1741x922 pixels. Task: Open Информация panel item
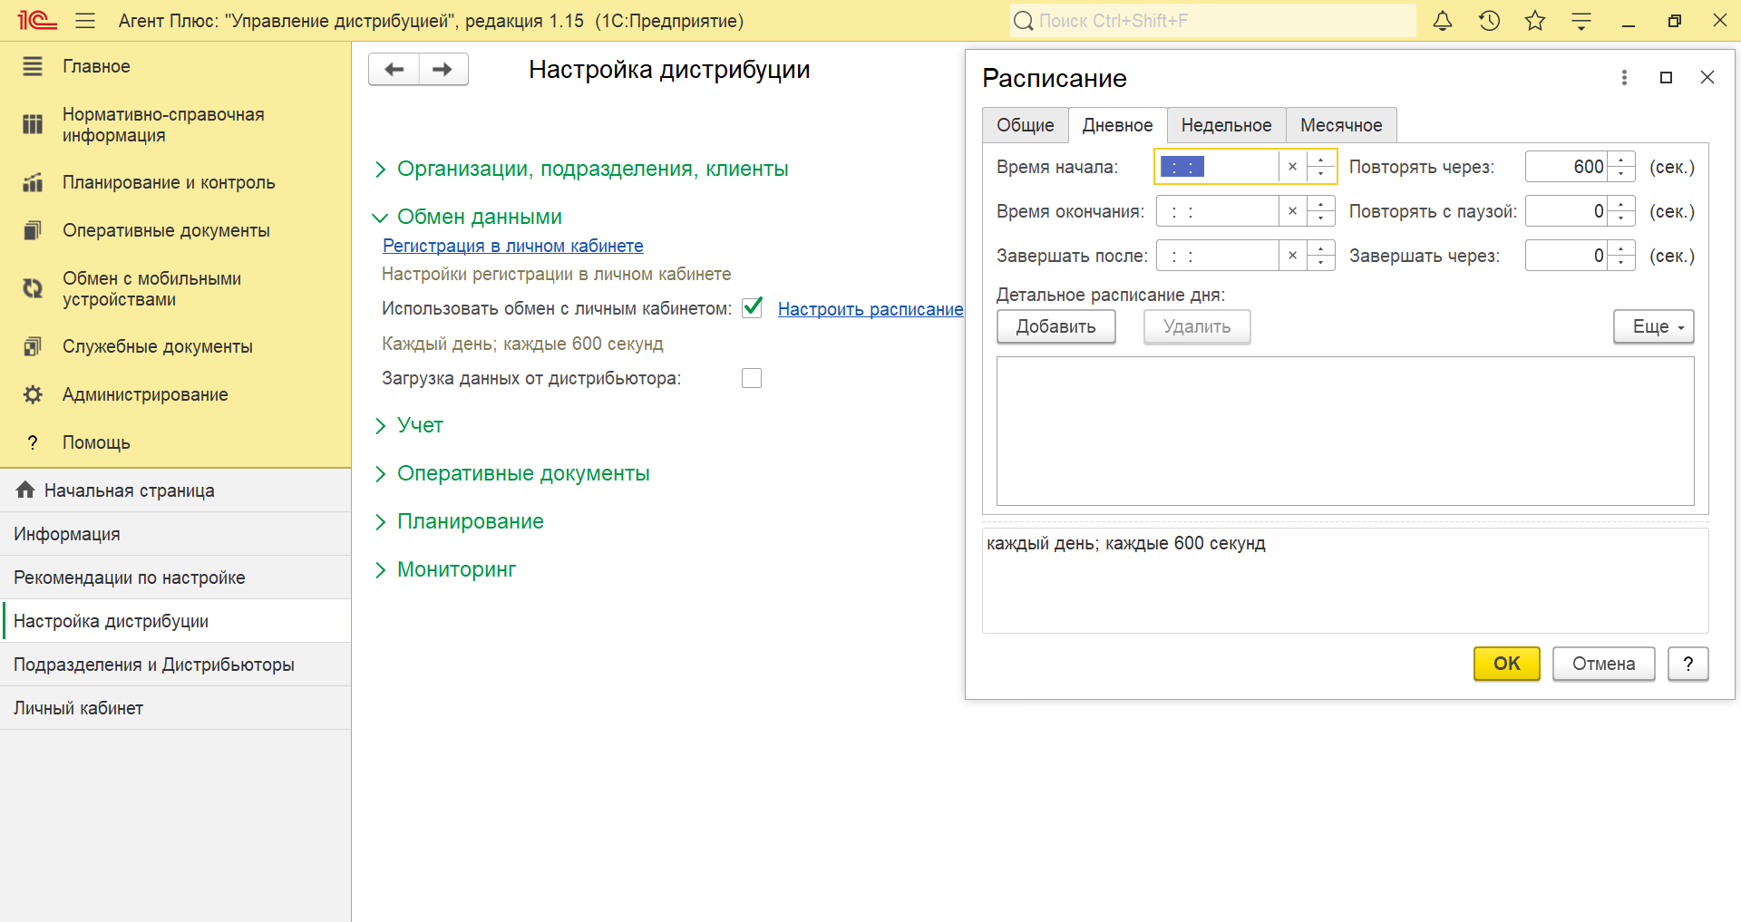(176, 534)
